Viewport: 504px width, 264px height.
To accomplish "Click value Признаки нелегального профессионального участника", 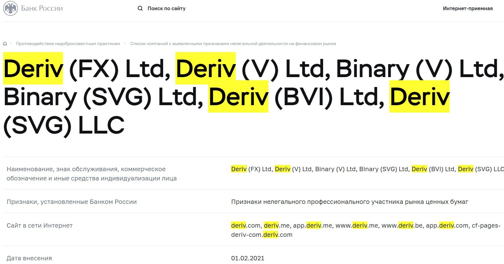I will point(350,202).
